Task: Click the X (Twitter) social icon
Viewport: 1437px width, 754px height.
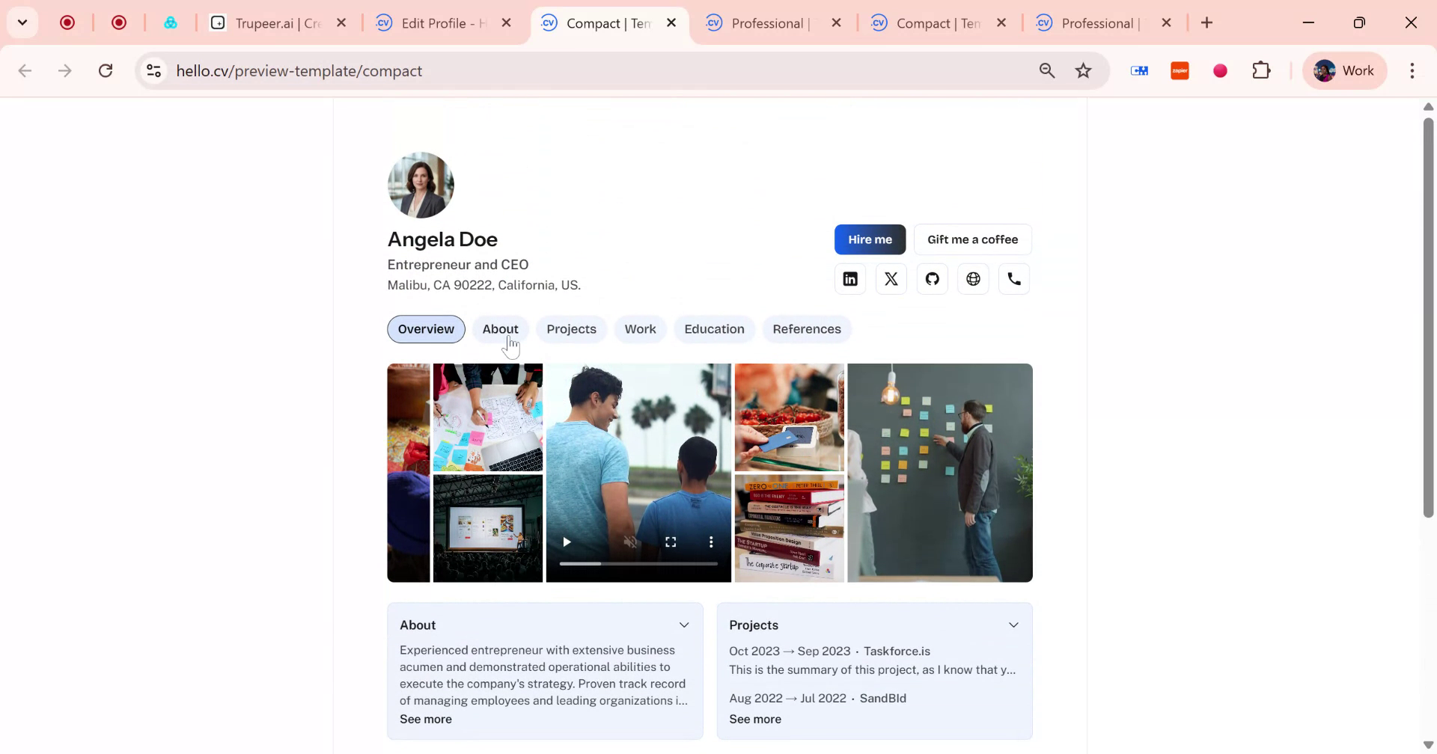Action: pyautogui.click(x=891, y=278)
